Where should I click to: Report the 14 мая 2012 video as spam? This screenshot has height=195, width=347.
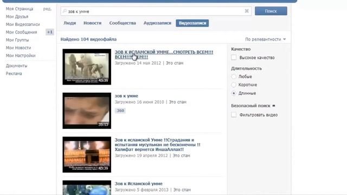pyautogui.click(x=175, y=63)
